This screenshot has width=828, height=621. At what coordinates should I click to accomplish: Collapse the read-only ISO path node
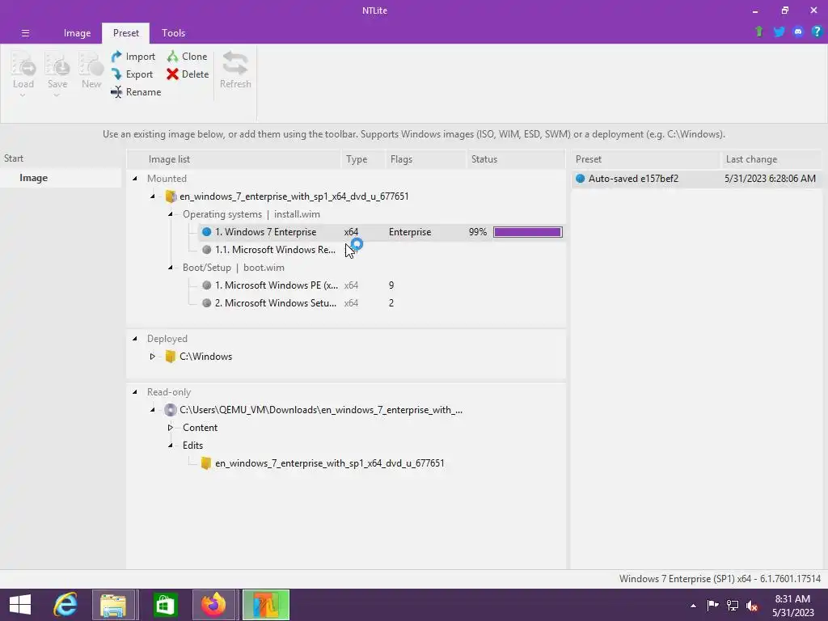click(x=153, y=410)
